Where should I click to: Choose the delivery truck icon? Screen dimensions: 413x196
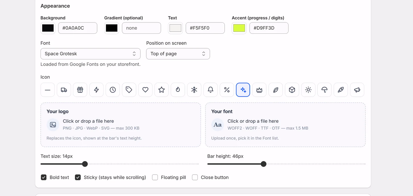click(x=64, y=90)
